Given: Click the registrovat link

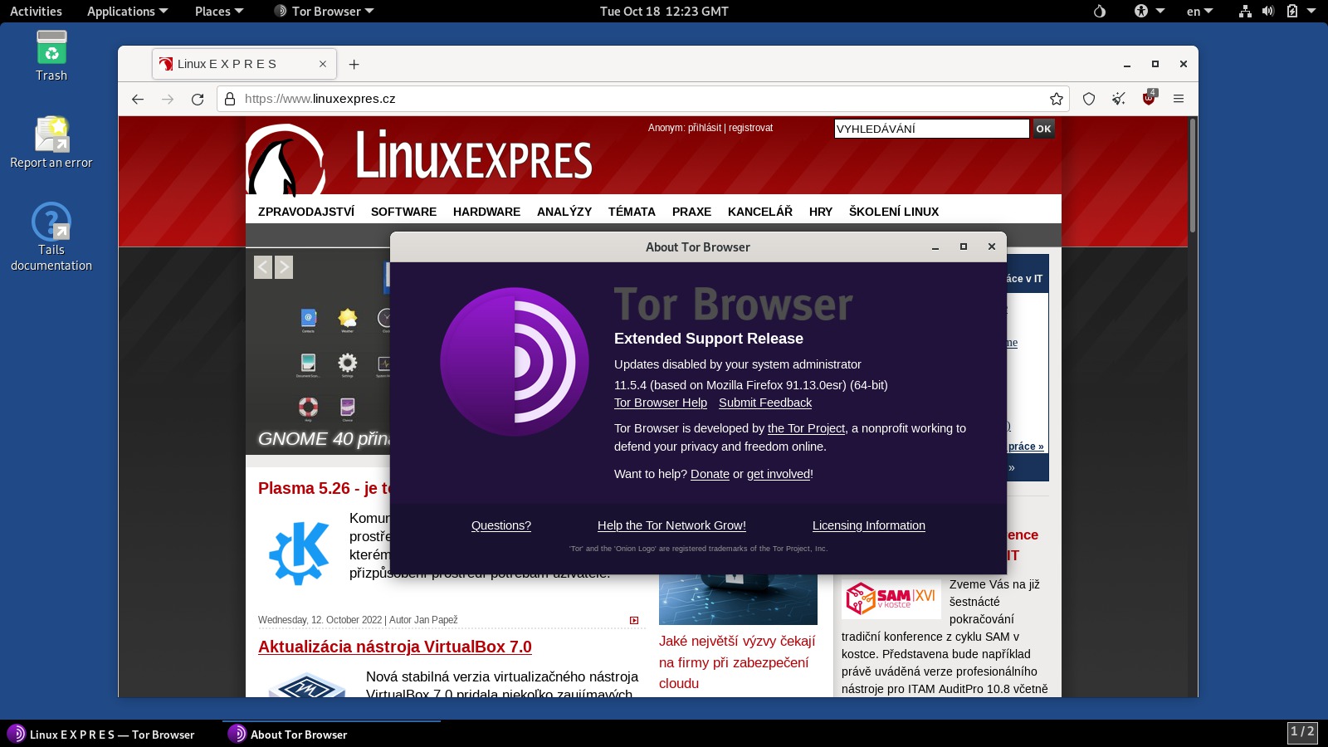Looking at the screenshot, I should pos(750,128).
